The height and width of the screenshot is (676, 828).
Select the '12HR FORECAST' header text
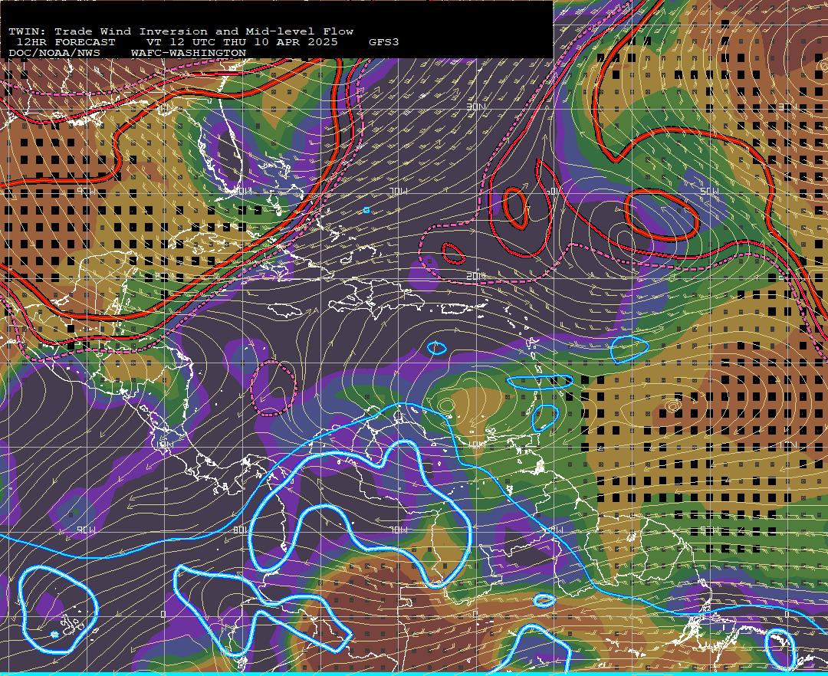[66, 42]
